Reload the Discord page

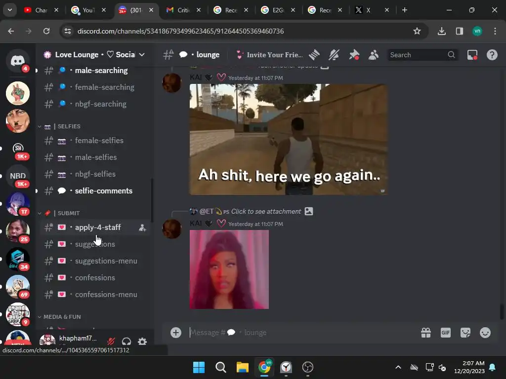[46, 31]
